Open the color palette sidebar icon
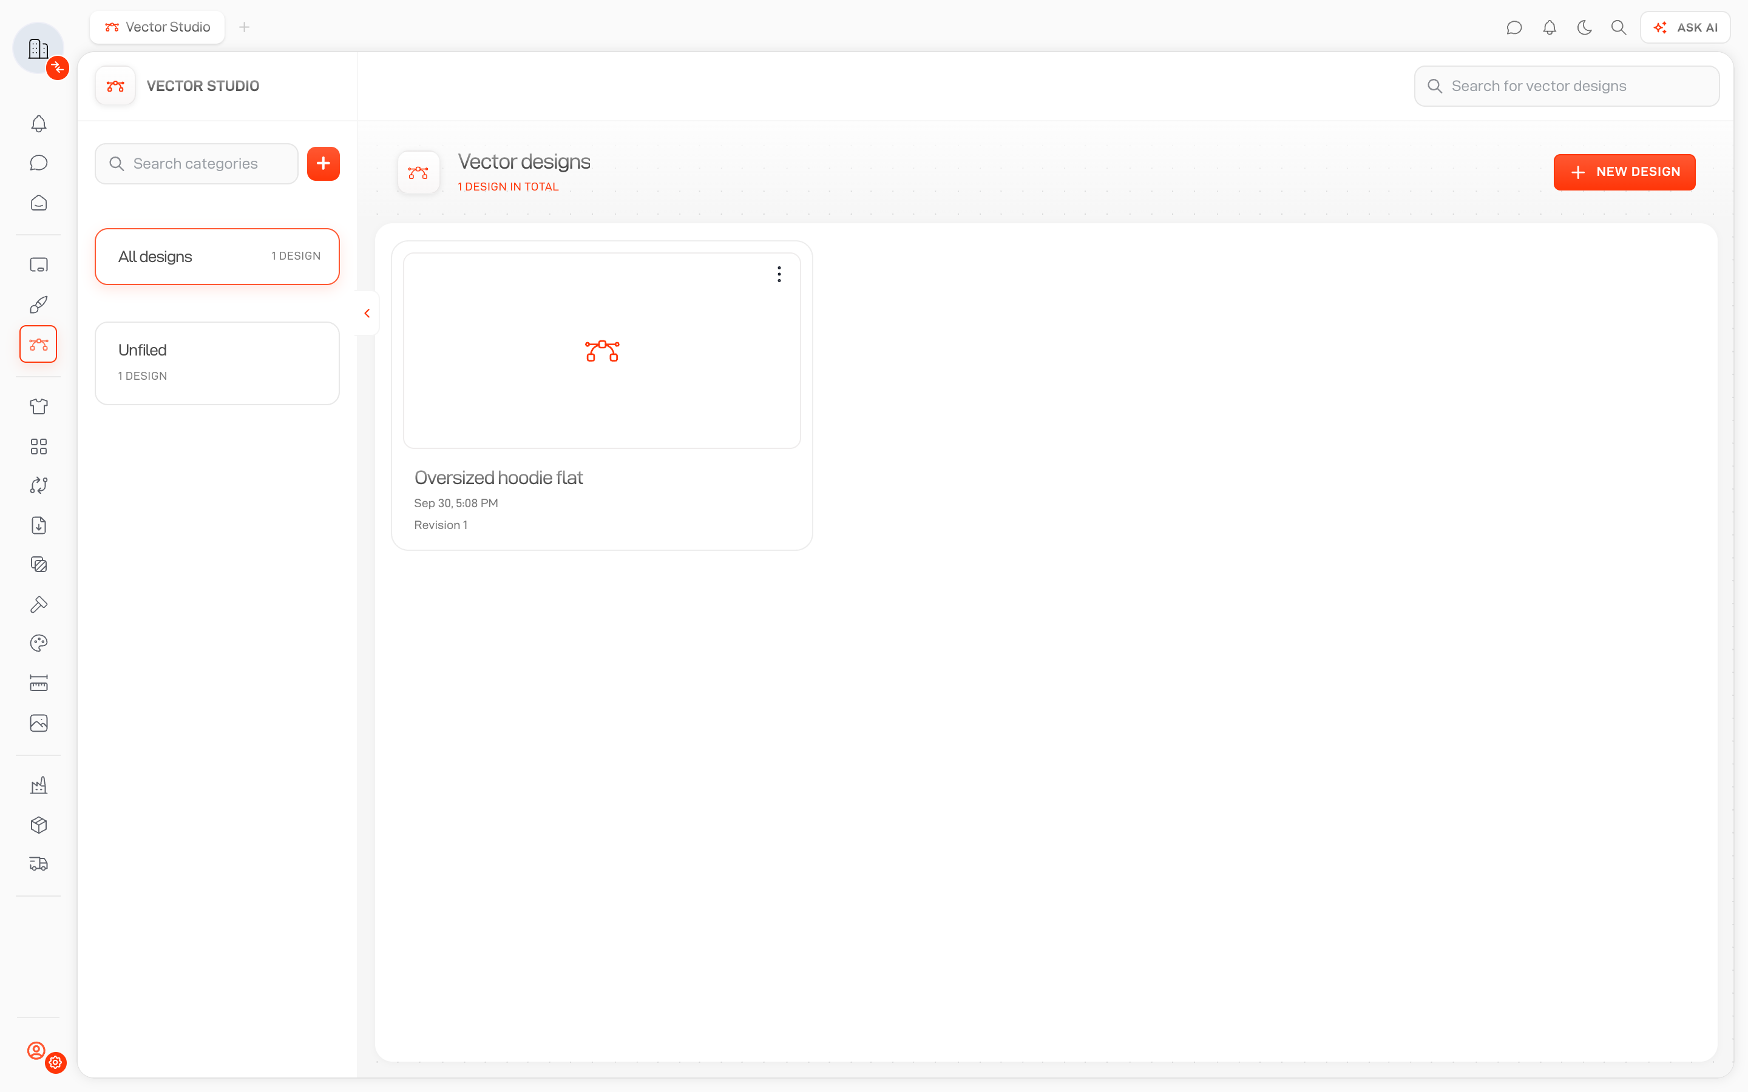The image size is (1748, 1092). (39, 644)
